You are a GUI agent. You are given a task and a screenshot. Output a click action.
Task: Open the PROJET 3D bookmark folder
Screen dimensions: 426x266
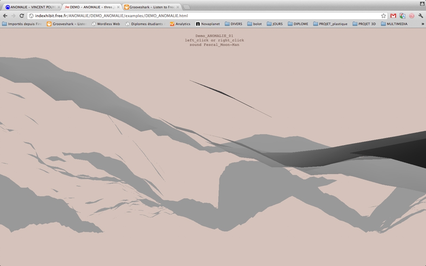364,24
